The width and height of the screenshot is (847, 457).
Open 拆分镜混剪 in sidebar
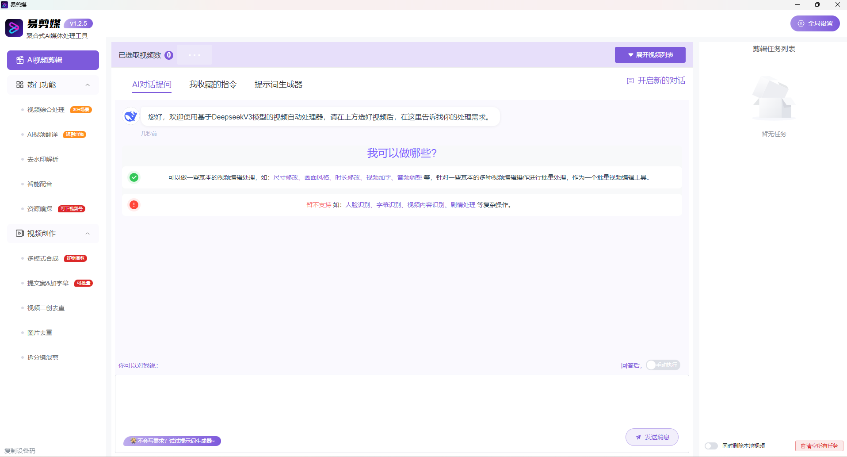point(43,357)
